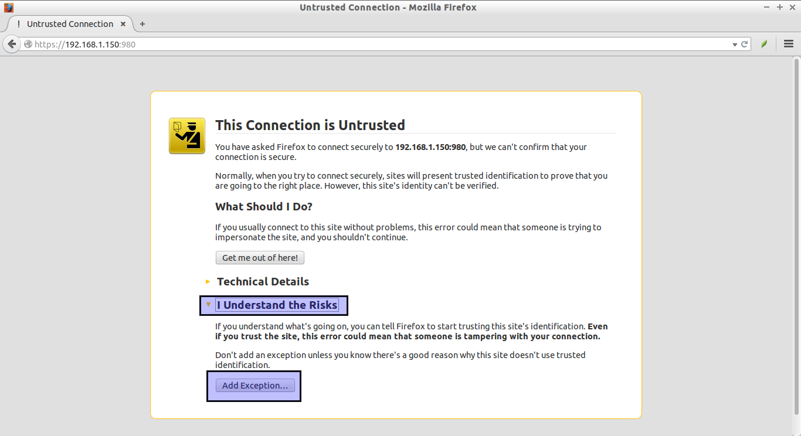Click This Connection is Untrusted heading
The height and width of the screenshot is (436, 801).
[x=310, y=125]
